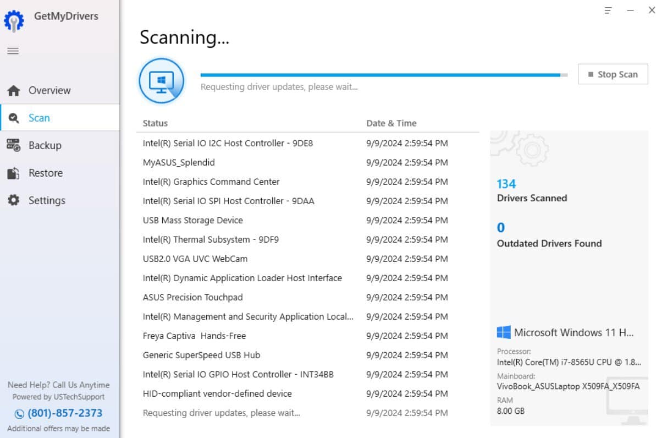This screenshot has width=662, height=438.
Task: Select Intel(R) Serial IO SPI Host Controller row
Action: coord(308,201)
